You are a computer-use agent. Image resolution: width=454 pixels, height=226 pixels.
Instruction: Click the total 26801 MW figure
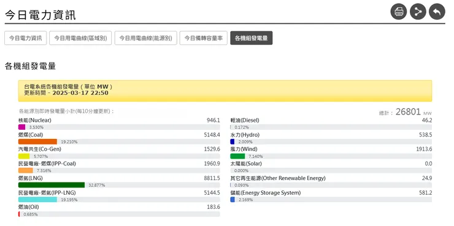pos(408,112)
